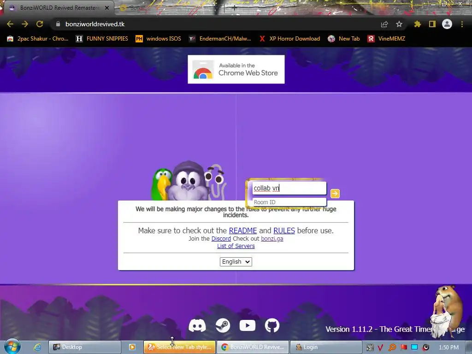This screenshot has height=354, width=472.
Task: Click the yellow arrow login button
Action: click(335, 194)
